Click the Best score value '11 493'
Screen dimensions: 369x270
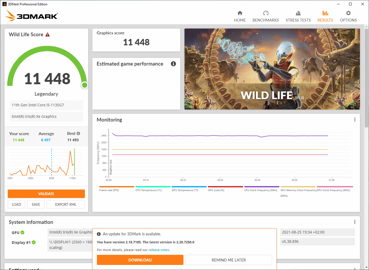(x=73, y=140)
